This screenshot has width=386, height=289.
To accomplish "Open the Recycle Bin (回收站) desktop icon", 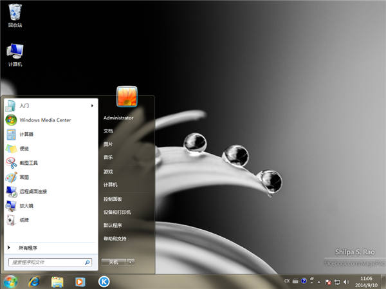I will pyautogui.click(x=15, y=14).
